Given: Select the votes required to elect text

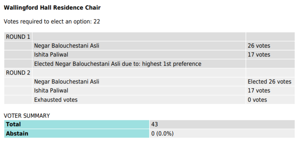Looking at the screenshot, I should (52, 22).
